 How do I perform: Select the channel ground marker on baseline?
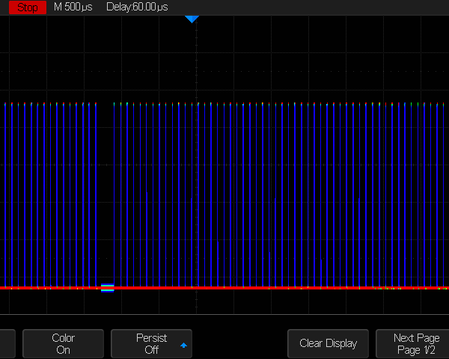[108, 288]
